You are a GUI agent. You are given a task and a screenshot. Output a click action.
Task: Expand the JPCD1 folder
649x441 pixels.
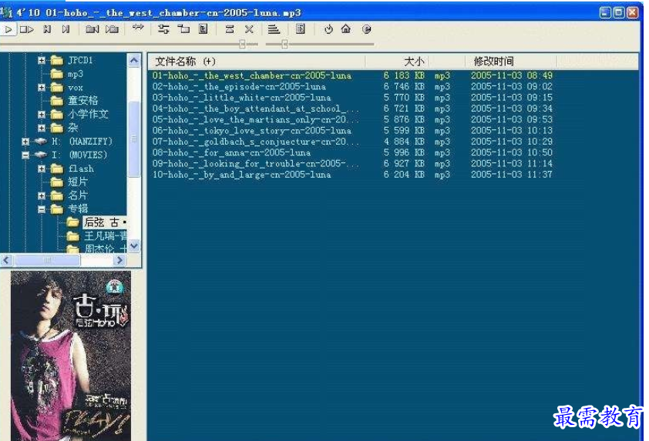[x=42, y=60]
